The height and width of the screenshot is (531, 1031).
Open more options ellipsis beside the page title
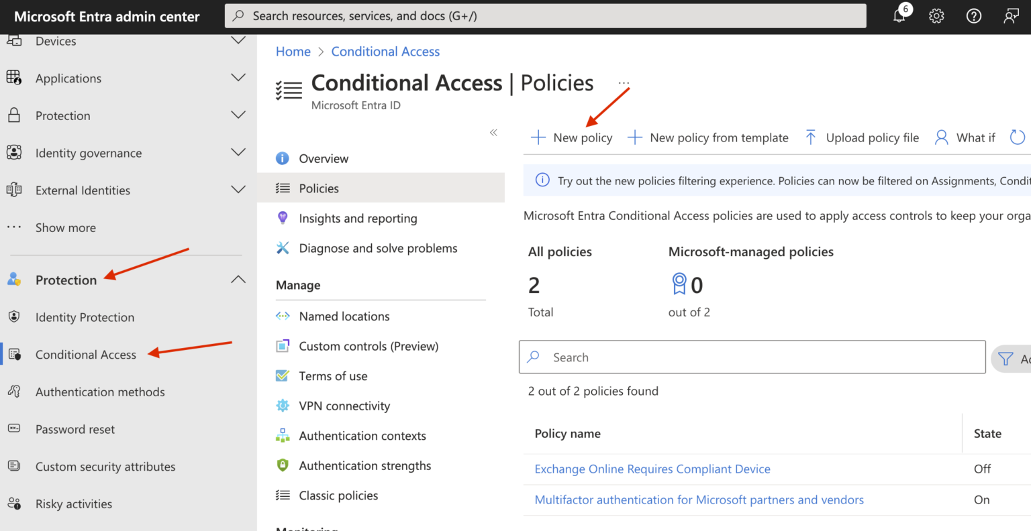pos(623,83)
